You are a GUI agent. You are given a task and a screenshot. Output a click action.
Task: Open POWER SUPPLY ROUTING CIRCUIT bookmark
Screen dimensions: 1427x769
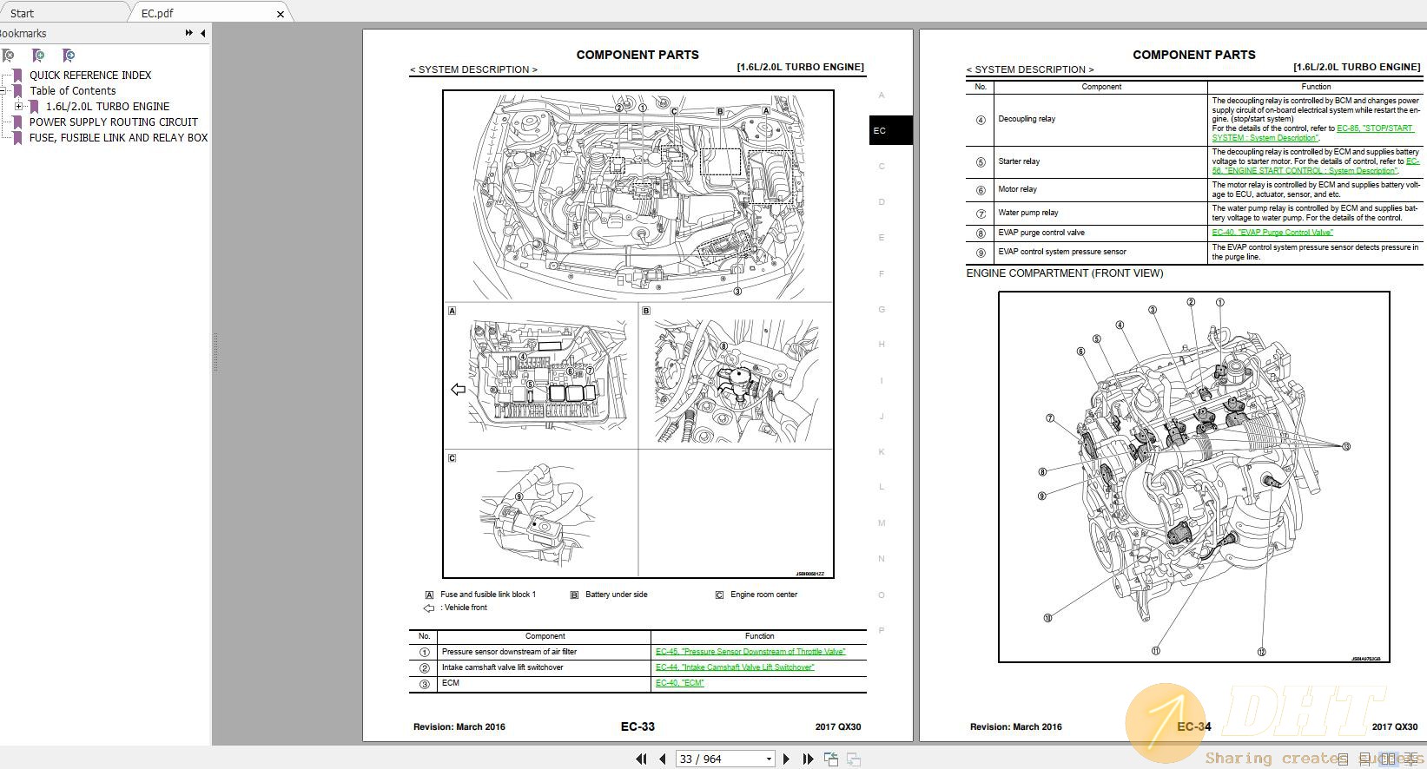pyautogui.click(x=114, y=122)
